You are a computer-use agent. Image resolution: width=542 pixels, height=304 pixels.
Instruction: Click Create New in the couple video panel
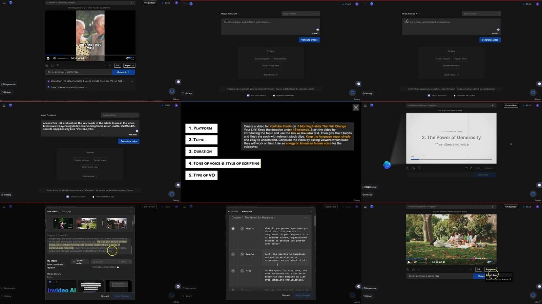click(x=150, y=3)
